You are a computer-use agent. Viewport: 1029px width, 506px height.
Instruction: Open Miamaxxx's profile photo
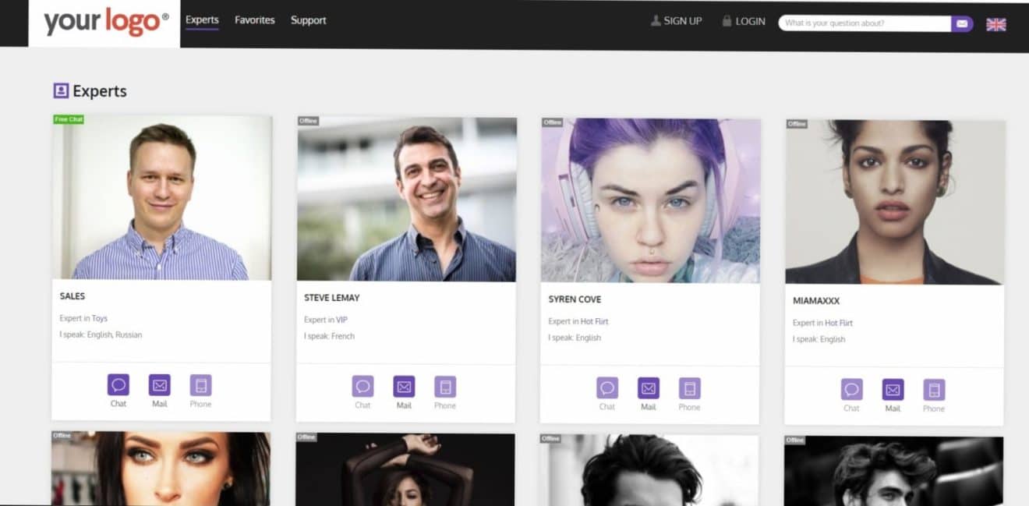point(895,203)
